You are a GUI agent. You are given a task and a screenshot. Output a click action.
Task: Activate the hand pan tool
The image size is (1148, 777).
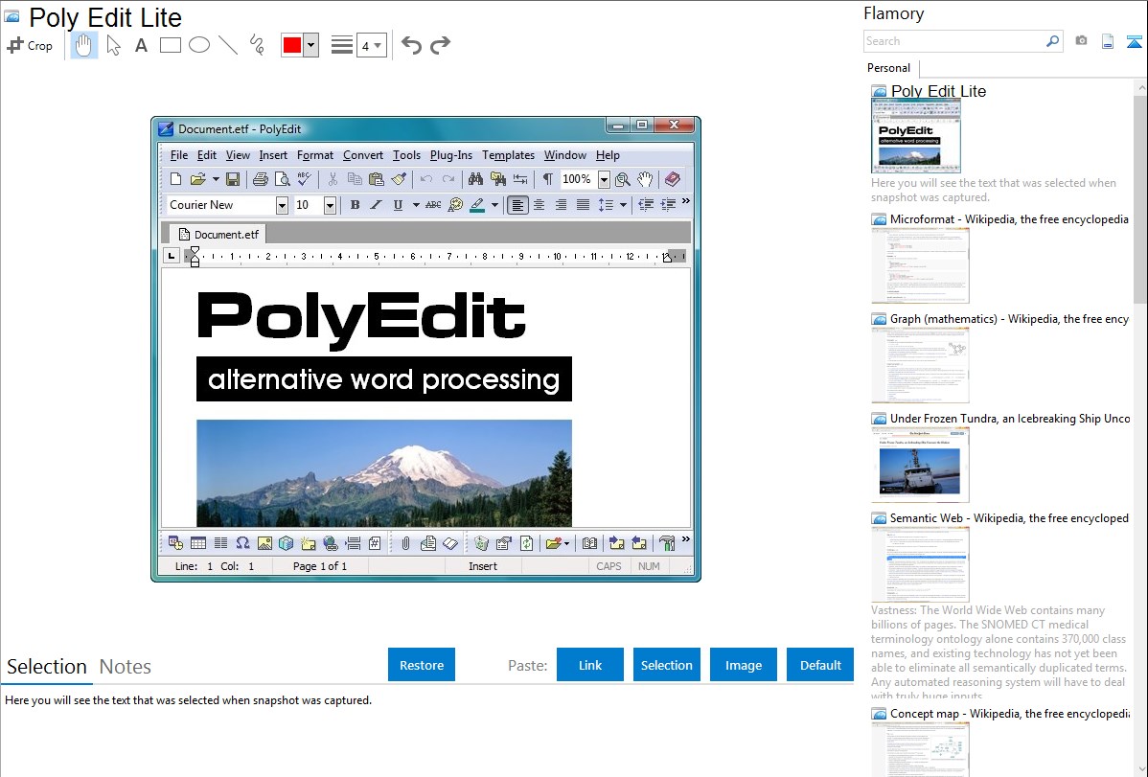pos(84,45)
